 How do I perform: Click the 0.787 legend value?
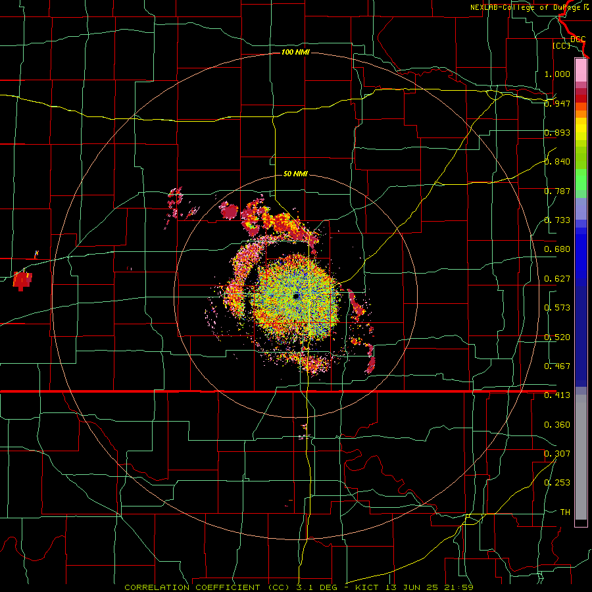[557, 191]
